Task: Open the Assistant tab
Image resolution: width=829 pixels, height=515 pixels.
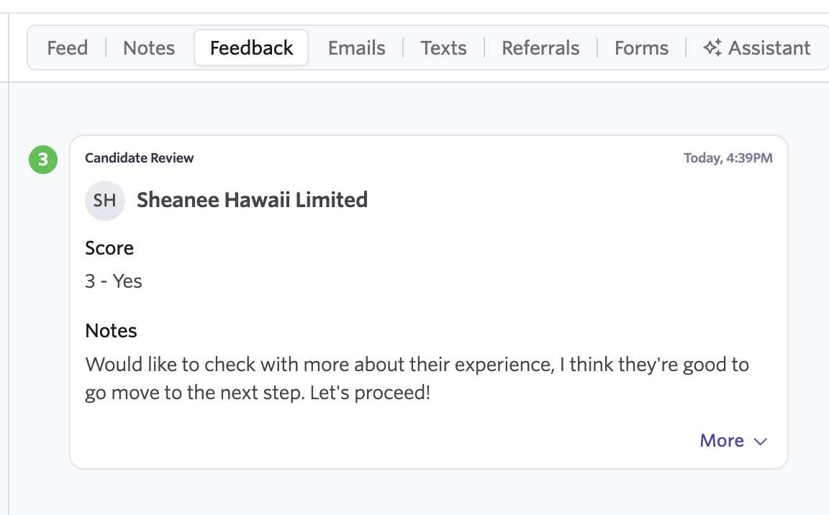Action: pos(769,48)
